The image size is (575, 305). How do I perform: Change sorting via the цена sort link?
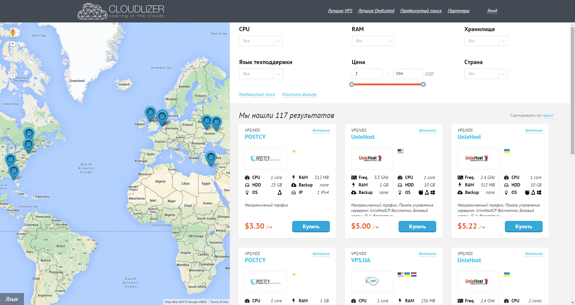point(548,116)
